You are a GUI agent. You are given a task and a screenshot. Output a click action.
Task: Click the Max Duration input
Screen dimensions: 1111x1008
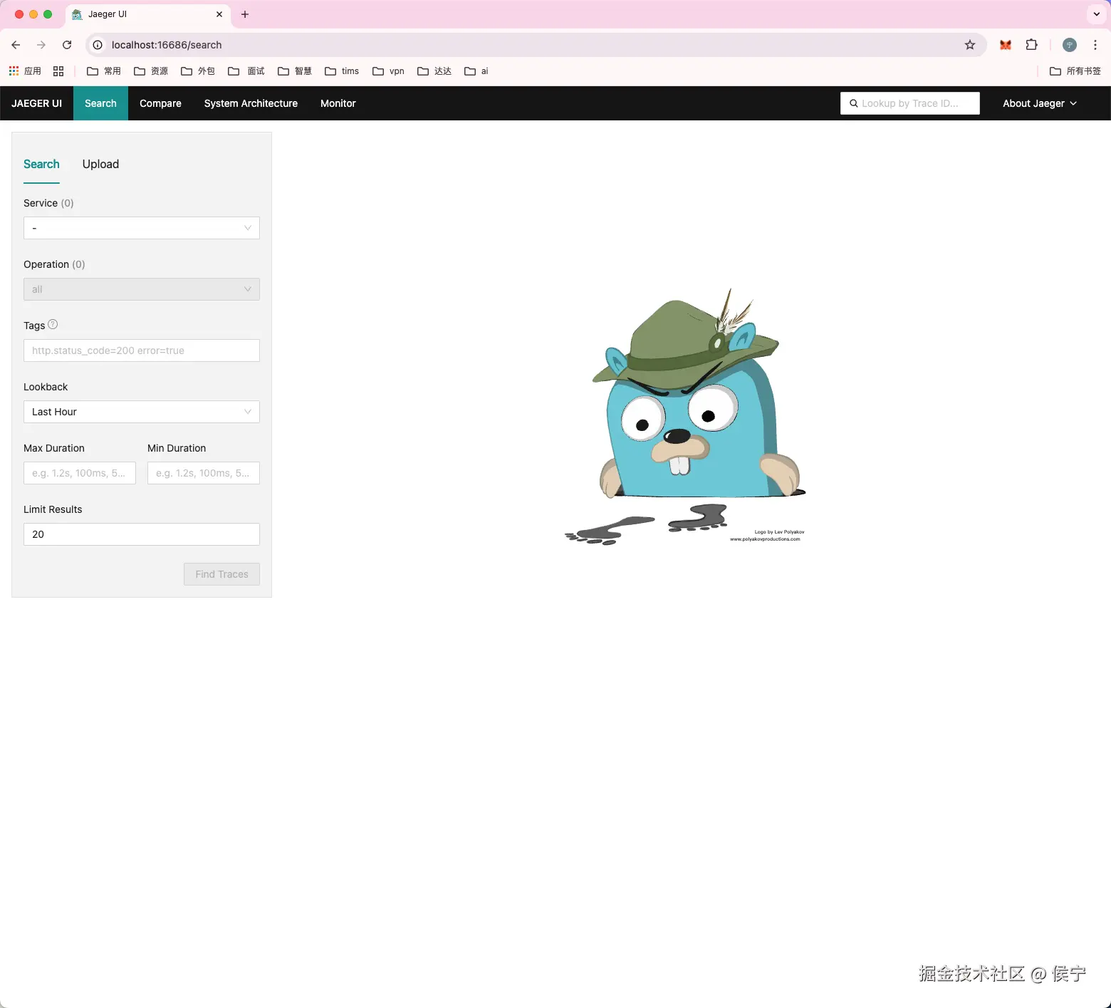click(x=80, y=473)
